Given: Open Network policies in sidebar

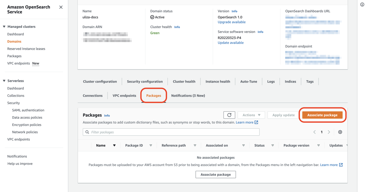Looking at the screenshot, I should (x=25, y=132).
